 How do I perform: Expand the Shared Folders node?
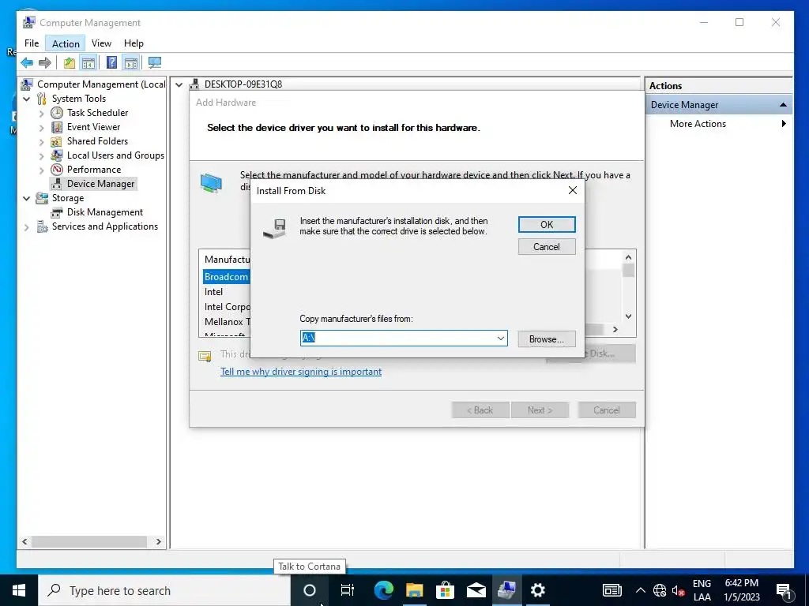(41, 142)
